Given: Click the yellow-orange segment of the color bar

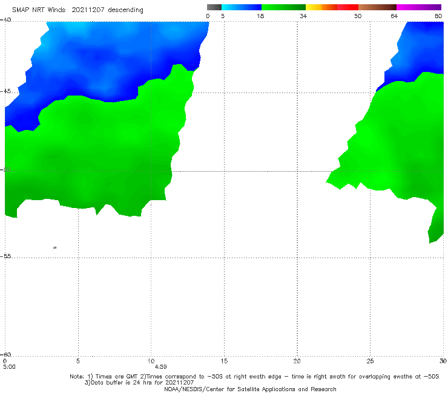Looking at the screenshot, I should point(321,7).
